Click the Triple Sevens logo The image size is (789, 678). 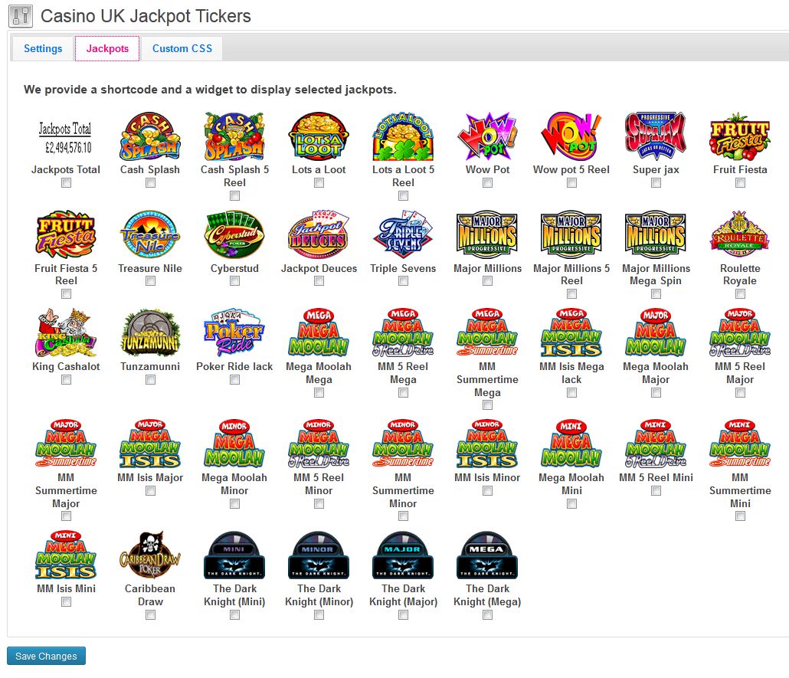403,234
